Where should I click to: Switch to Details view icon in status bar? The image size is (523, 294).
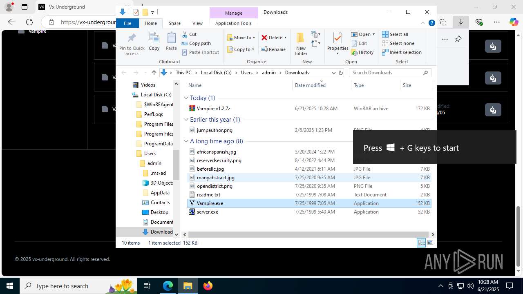421,243
